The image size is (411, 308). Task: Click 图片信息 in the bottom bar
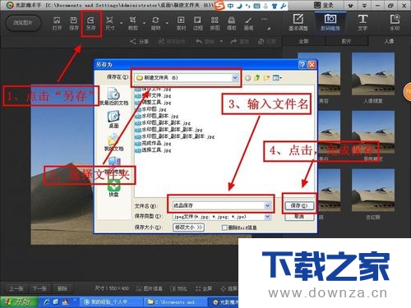pyautogui.click(x=150, y=288)
